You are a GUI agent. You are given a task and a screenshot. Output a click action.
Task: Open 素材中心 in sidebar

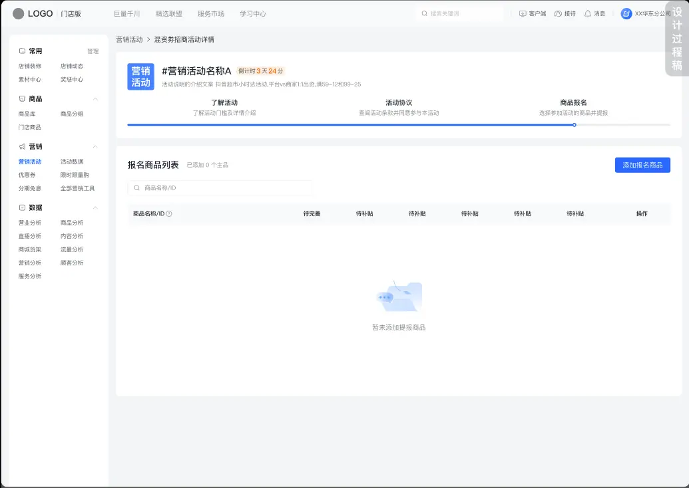pyautogui.click(x=30, y=79)
